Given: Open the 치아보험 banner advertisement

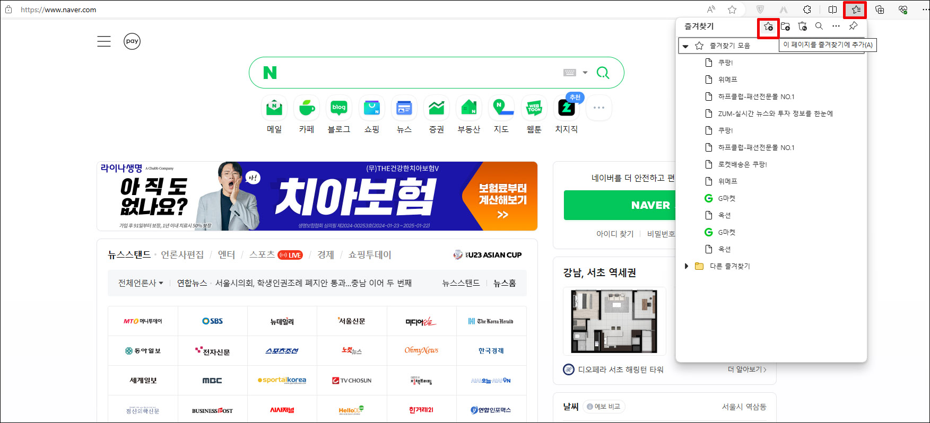Looking at the screenshot, I should 317,196.
